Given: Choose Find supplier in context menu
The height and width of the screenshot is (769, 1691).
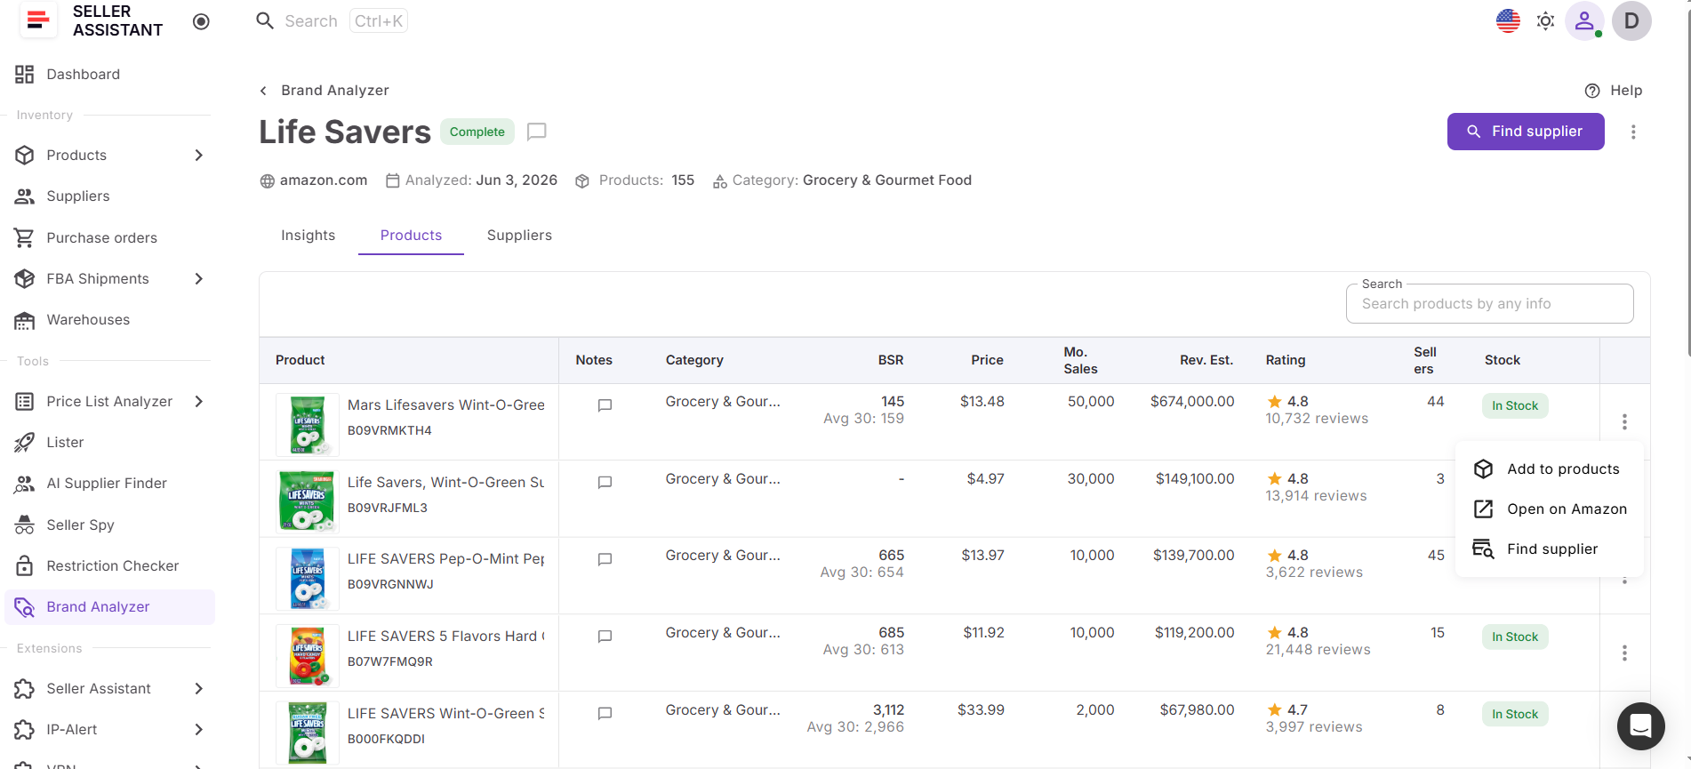Looking at the screenshot, I should (x=1550, y=549).
